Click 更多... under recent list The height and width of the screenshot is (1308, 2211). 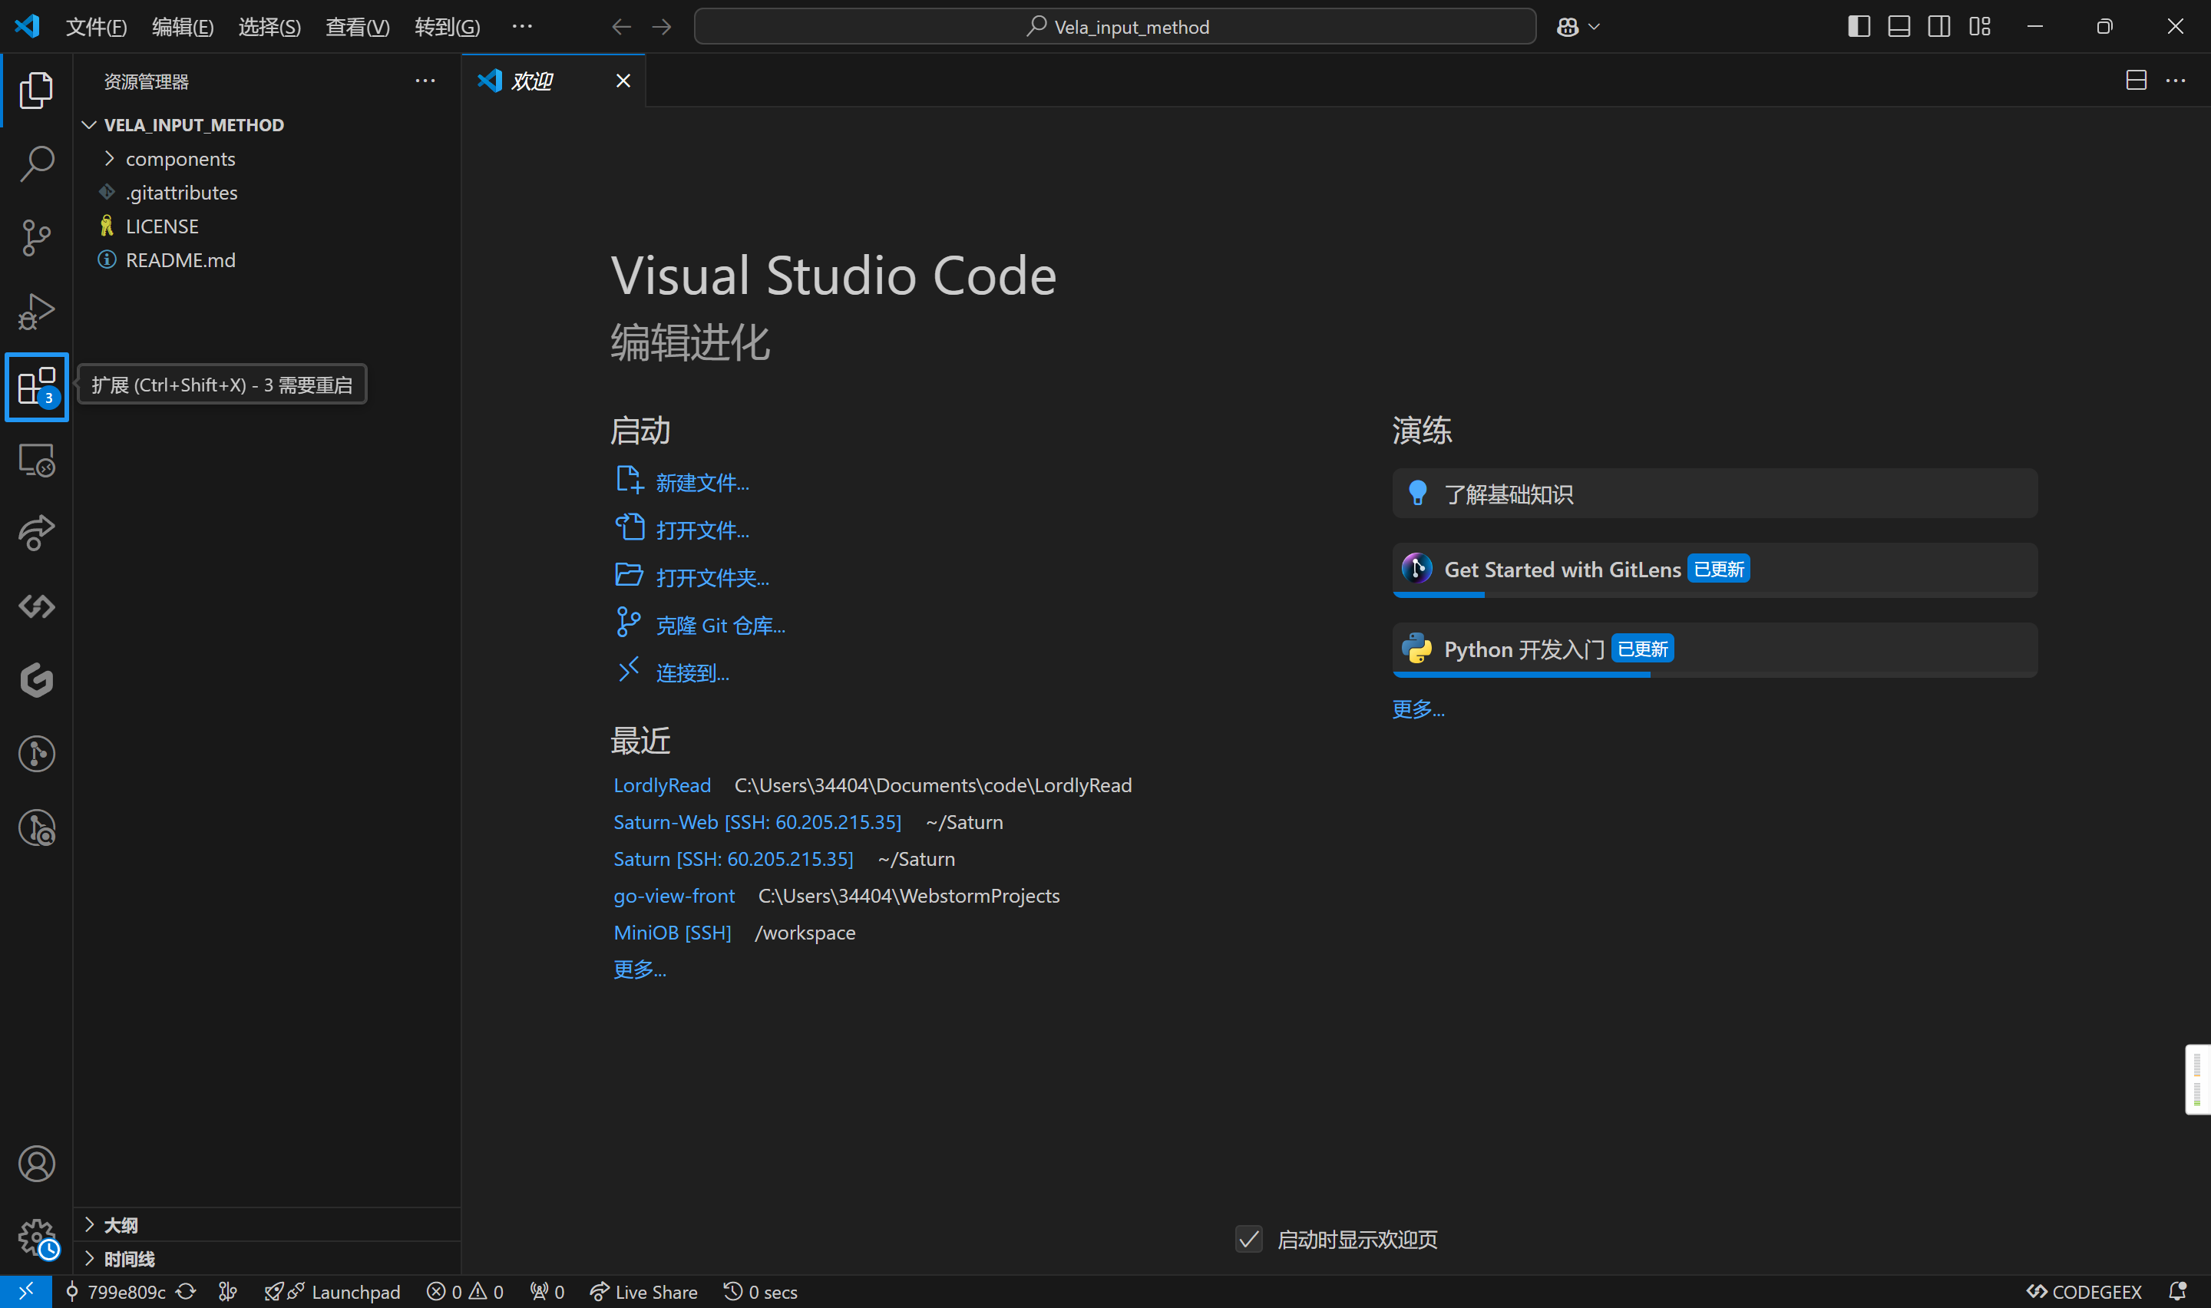(x=640, y=969)
